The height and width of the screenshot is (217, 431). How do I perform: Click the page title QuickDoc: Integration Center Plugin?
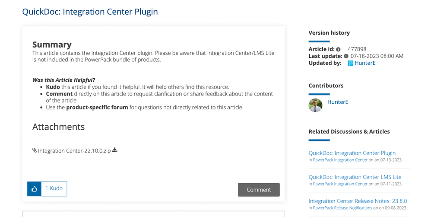pos(90,12)
